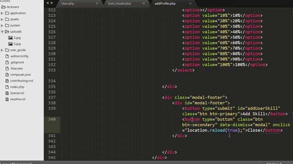293x164 pixels.
Task: Close the addProfile.php tab
Action: coord(190,4)
